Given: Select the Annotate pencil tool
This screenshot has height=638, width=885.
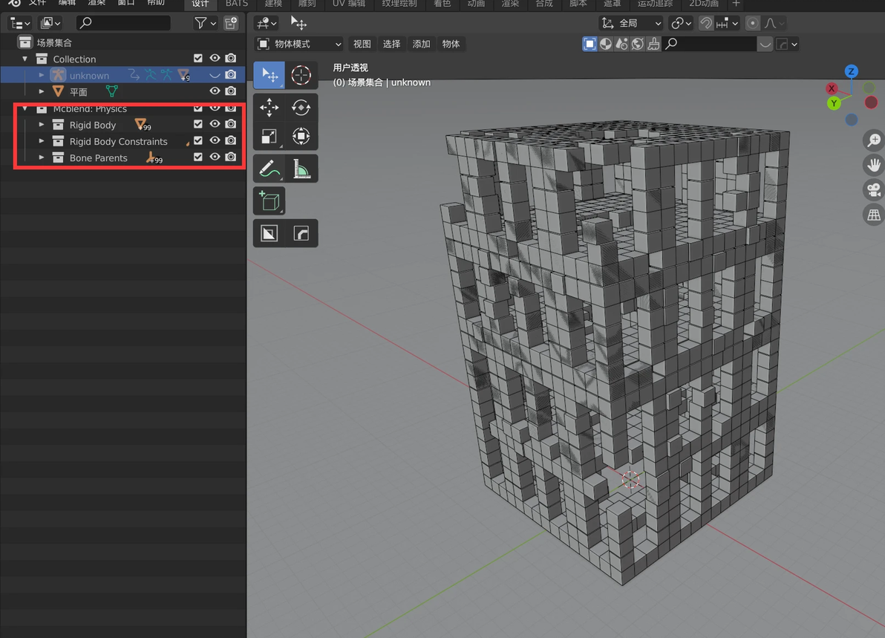Looking at the screenshot, I should click(269, 169).
